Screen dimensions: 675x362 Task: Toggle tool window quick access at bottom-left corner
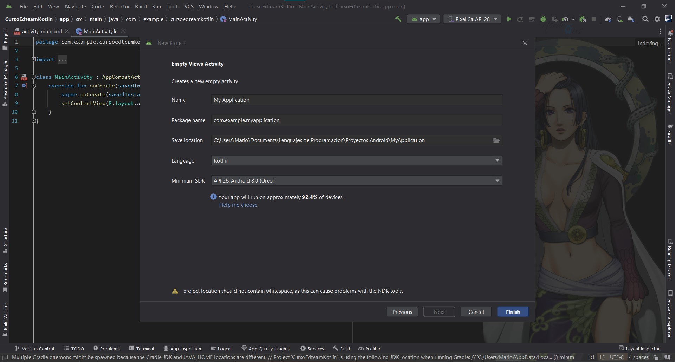(x=5, y=357)
